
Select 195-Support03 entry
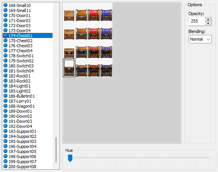tap(28, 141)
